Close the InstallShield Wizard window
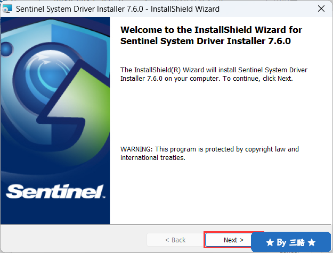 point(321,9)
